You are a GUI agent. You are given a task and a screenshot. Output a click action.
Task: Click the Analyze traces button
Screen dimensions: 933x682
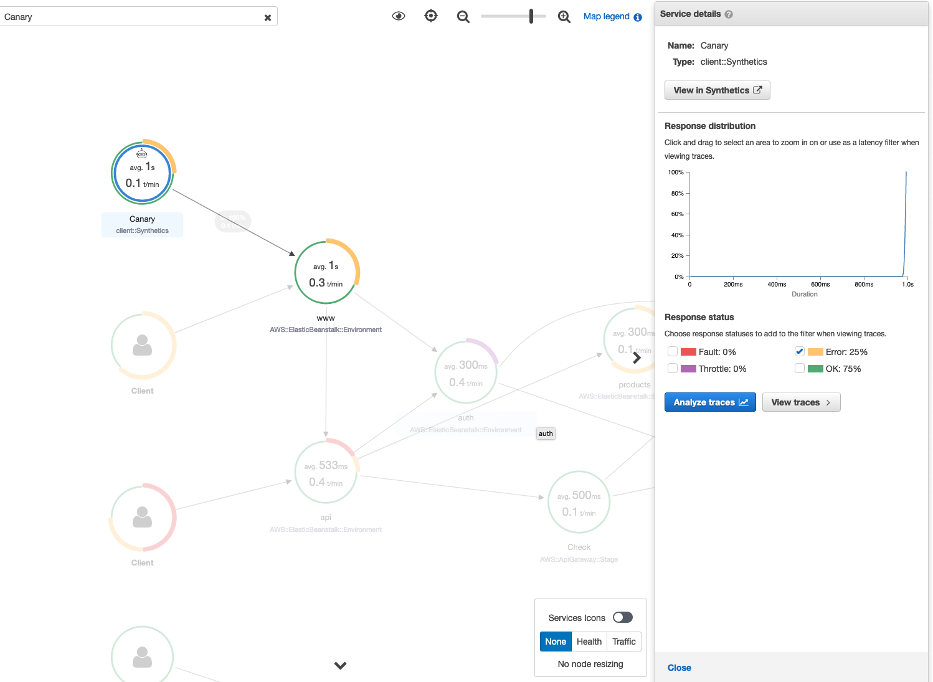click(710, 402)
